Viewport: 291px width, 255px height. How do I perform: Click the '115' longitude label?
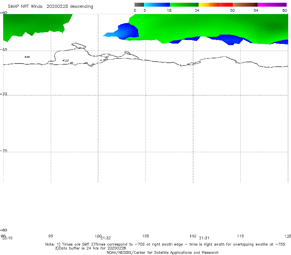click(240, 236)
